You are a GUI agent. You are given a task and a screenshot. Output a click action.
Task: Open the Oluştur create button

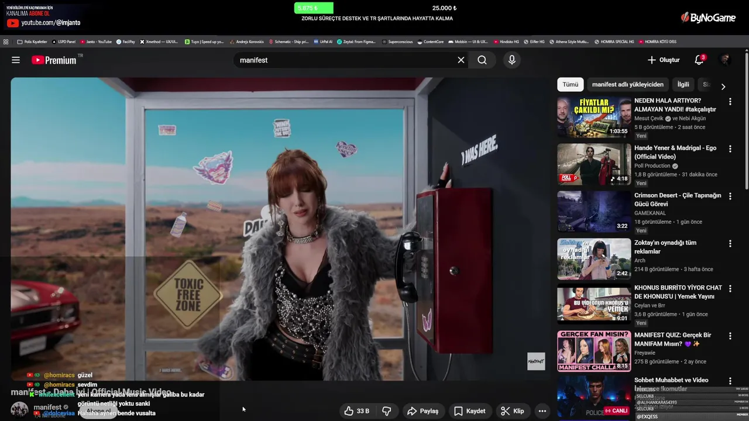[x=664, y=60]
